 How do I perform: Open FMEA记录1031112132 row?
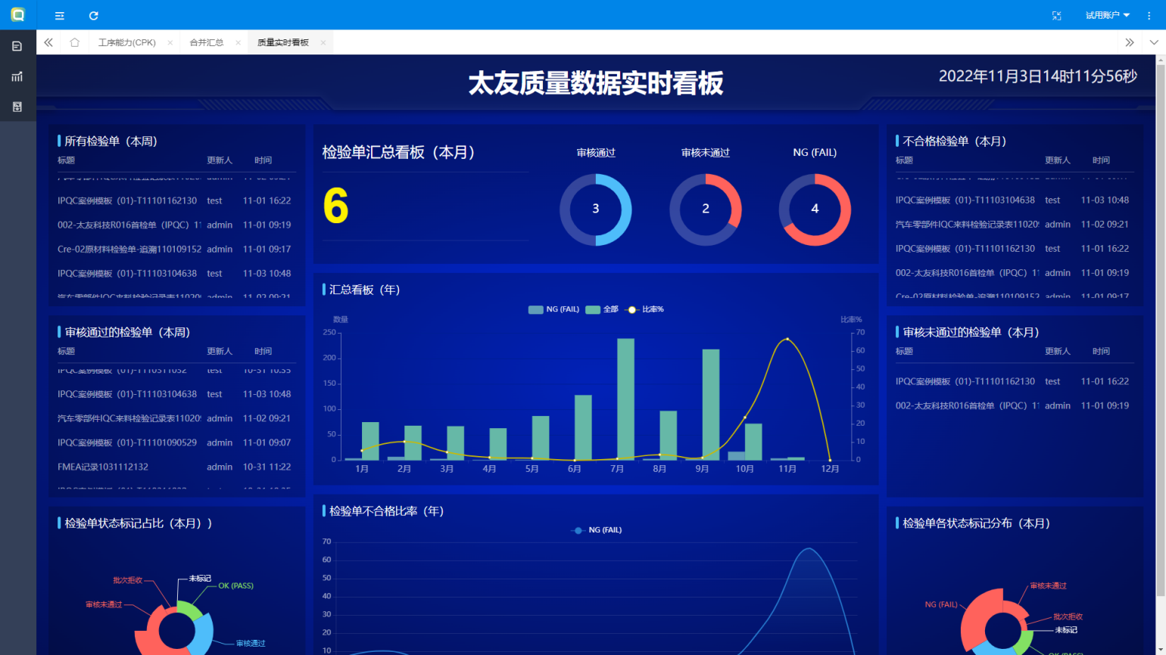174,467
